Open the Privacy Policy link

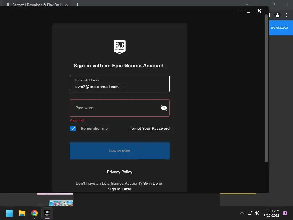pos(120,172)
